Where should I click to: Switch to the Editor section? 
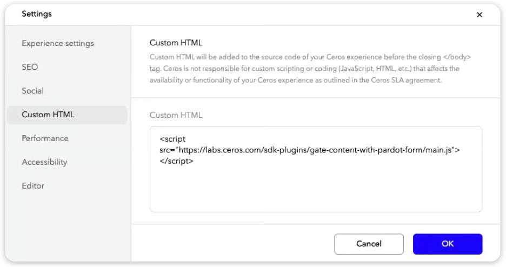tap(33, 186)
